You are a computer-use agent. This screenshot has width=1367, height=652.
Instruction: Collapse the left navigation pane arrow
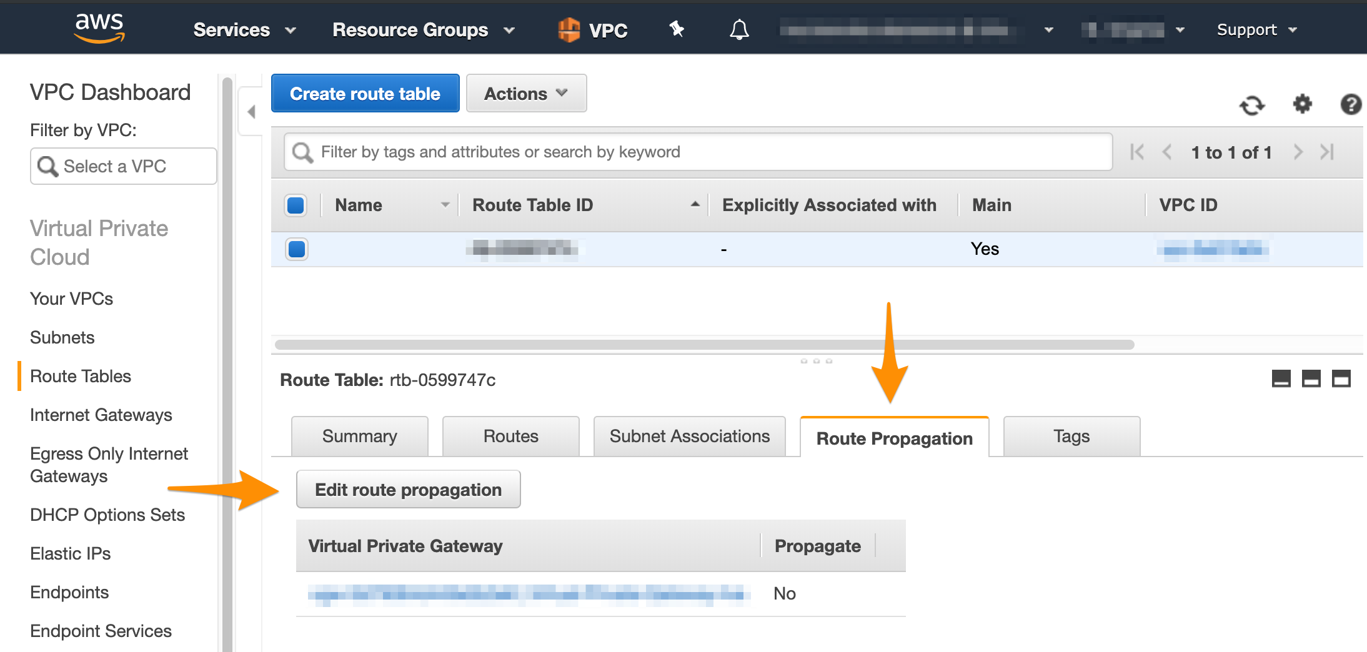(x=251, y=112)
